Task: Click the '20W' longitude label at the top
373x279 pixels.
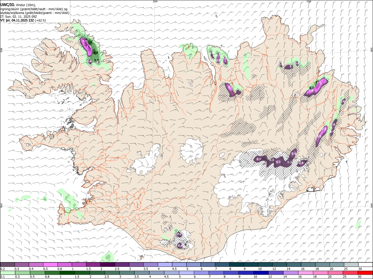Action: (155, 1)
